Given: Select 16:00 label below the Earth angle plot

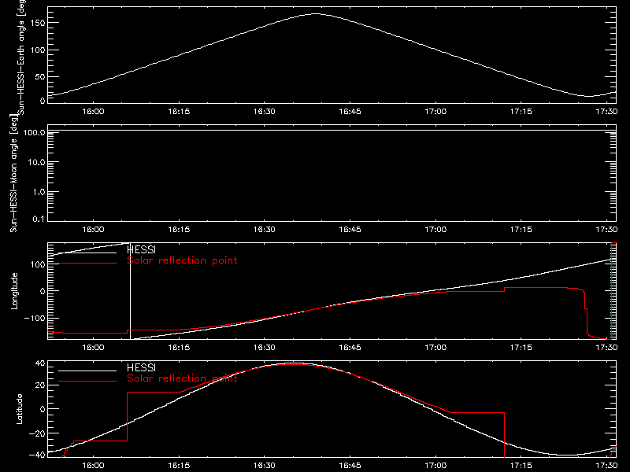Looking at the screenshot, I should pos(93,111).
